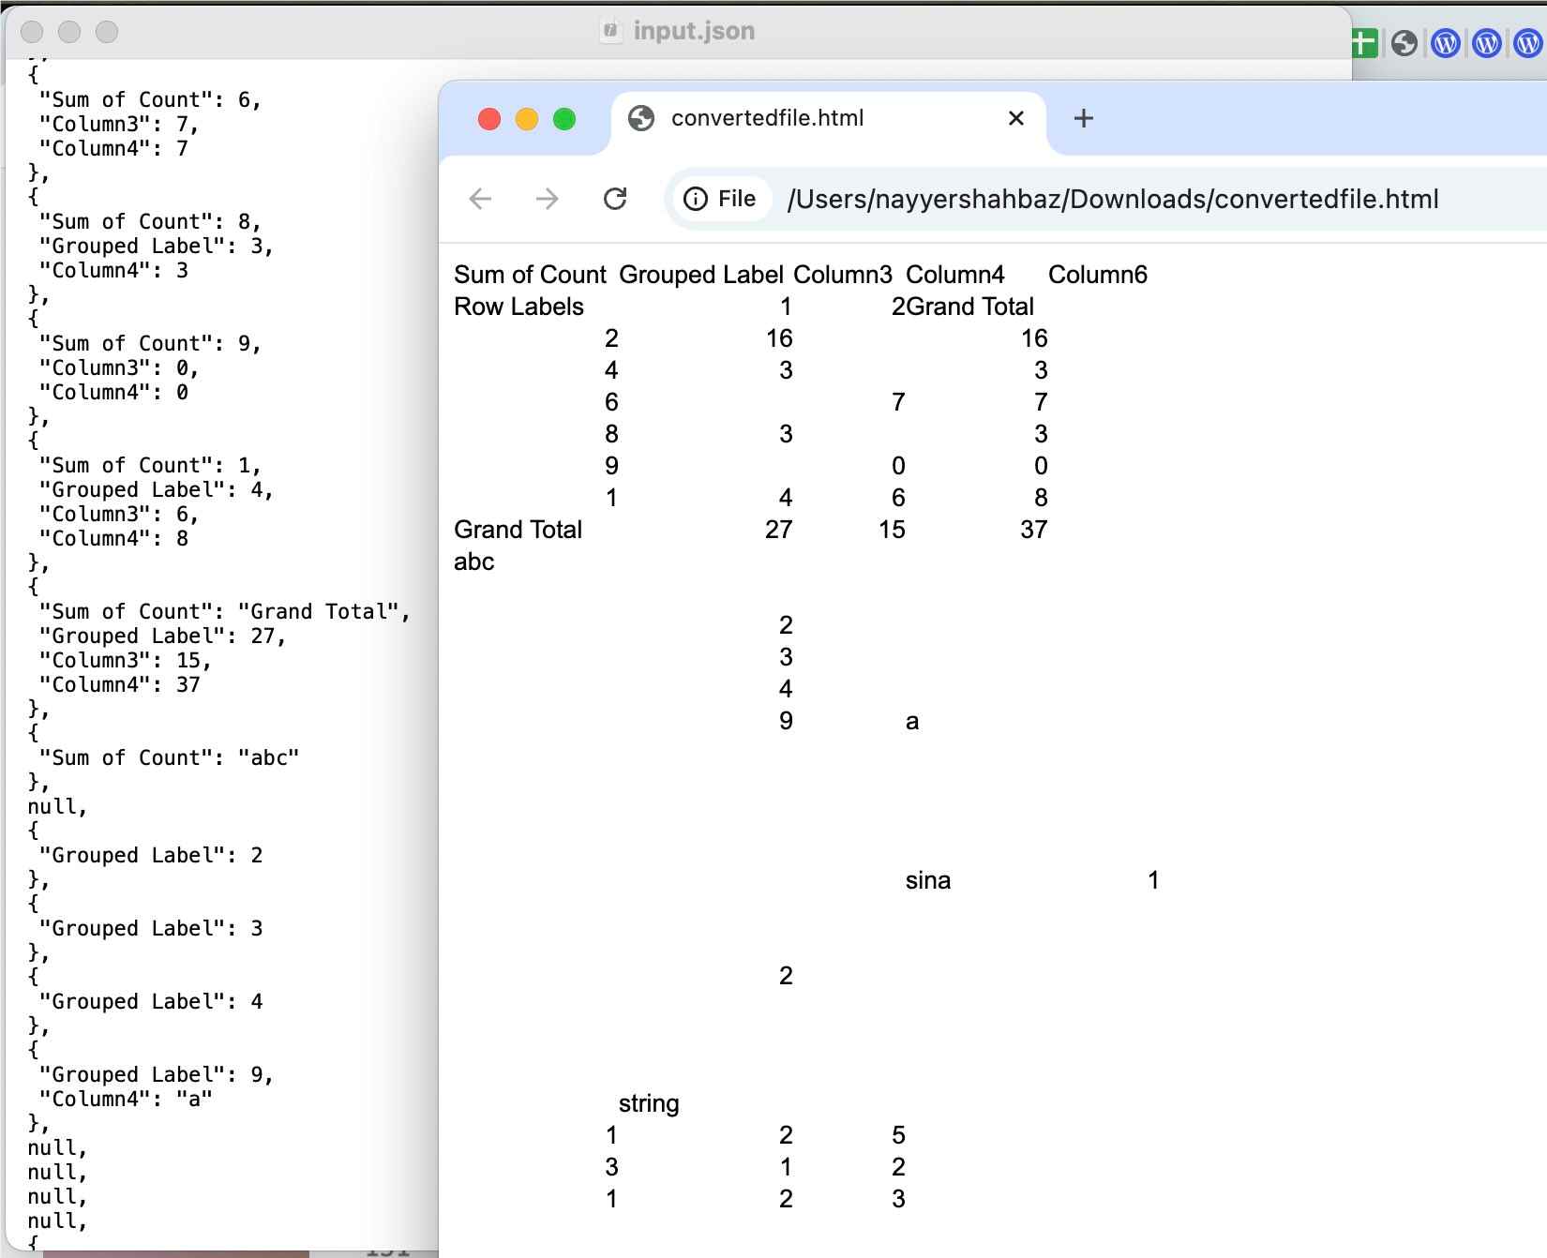Go back using the browser back arrow
The width and height of the screenshot is (1547, 1258).
pyautogui.click(x=480, y=199)
